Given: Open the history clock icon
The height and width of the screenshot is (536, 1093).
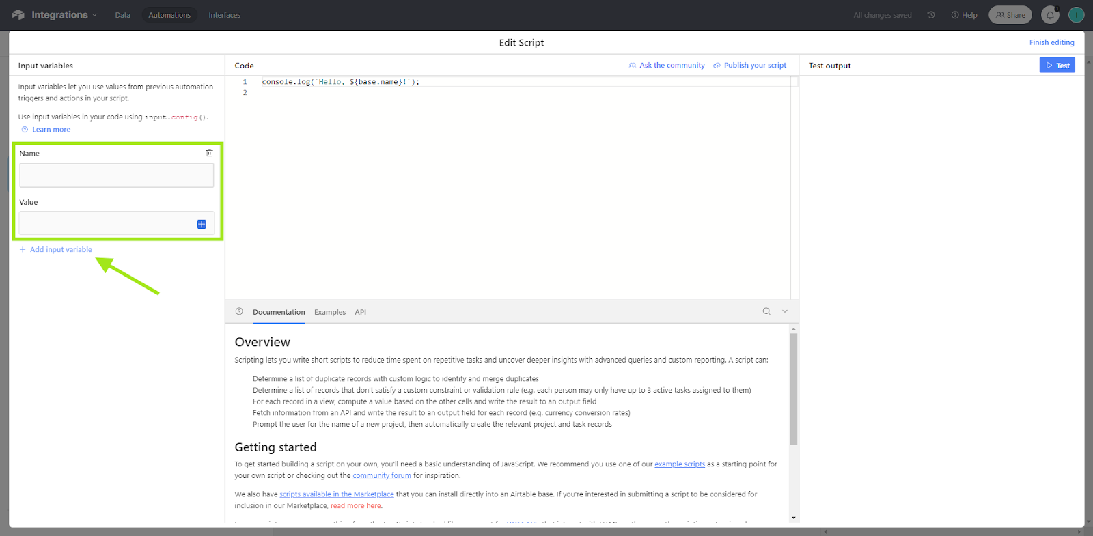Looking at the screenshot, I should [x=931, y=15].
